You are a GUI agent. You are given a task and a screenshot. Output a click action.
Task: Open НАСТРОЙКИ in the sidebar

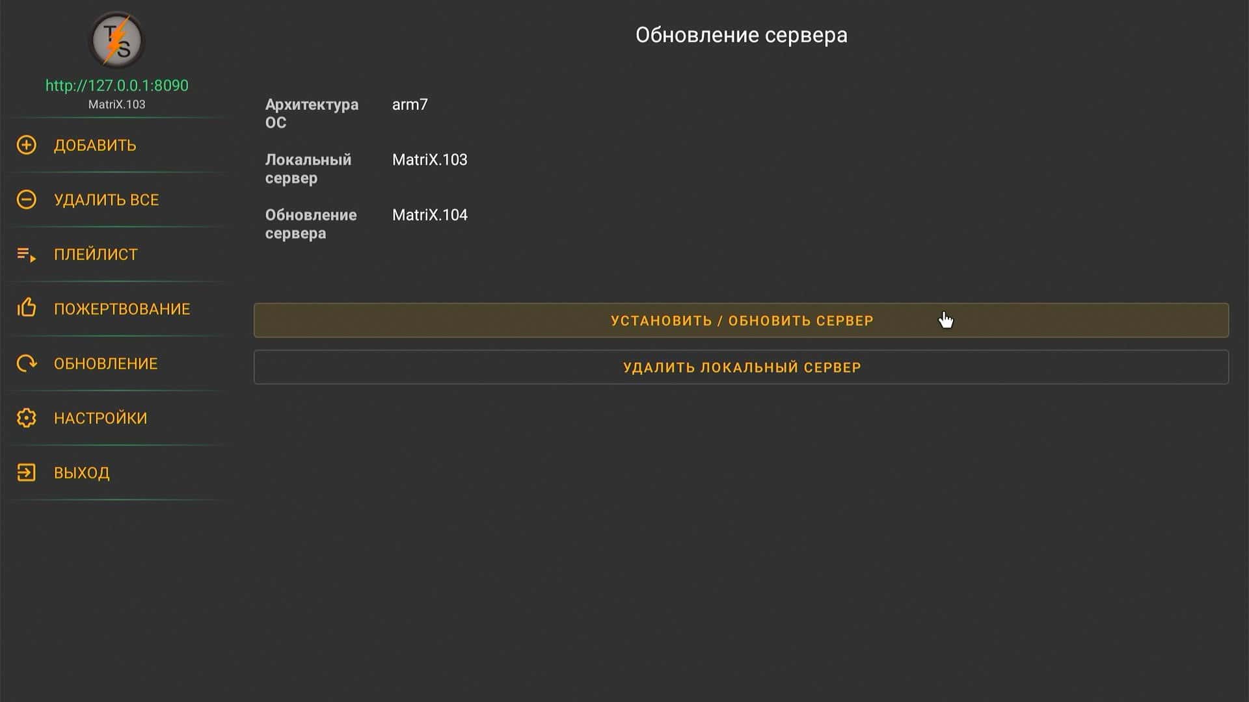[117, 418]
